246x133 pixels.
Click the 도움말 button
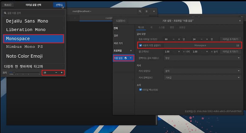click(120, 21)
